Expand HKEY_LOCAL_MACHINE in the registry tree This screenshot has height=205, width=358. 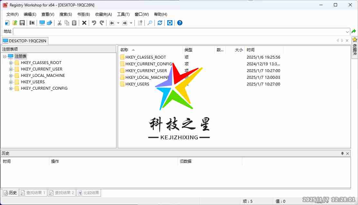coord(11,76)
